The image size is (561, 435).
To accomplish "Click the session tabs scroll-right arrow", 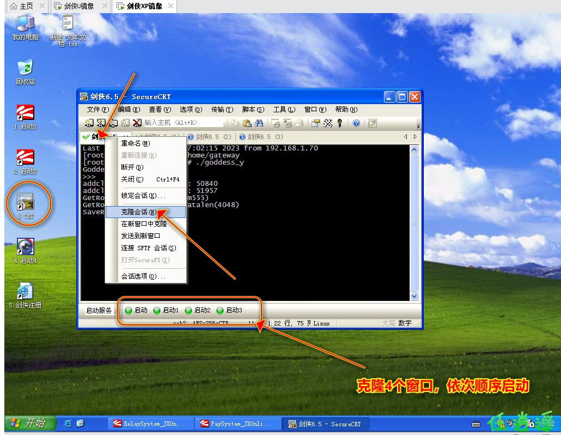I will 415,136.
